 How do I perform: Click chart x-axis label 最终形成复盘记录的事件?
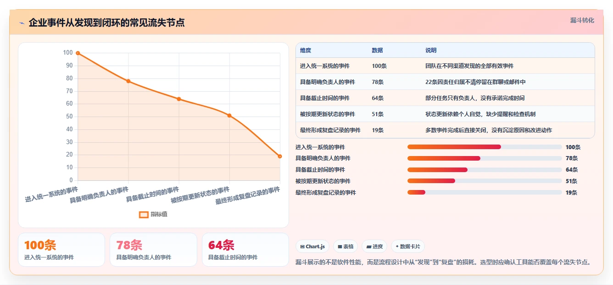point(248,196)
